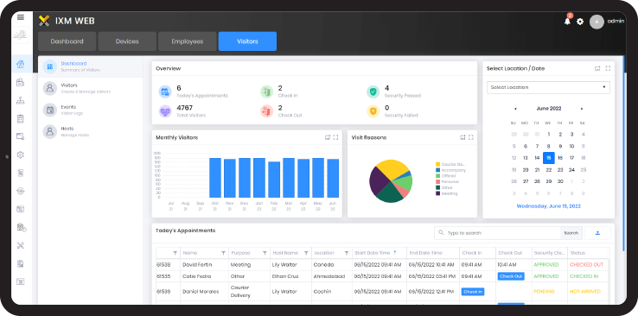Open the gear sidebar icon
Image resolution: width=638 pixels, height=316 pixels.
tap(21, 155)
